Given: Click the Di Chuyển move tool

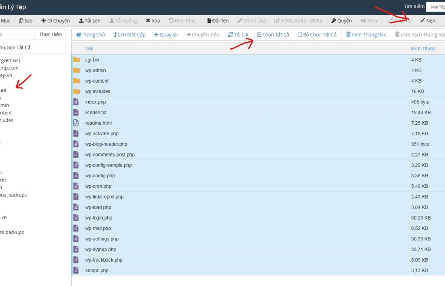Looking at the screenshot, I should [x=56, y=21].
